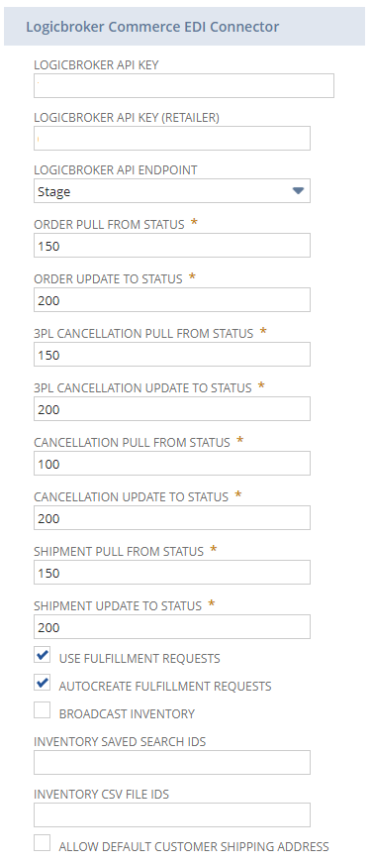
Task: Click the Order Pull From Status field
Action: 172,246
